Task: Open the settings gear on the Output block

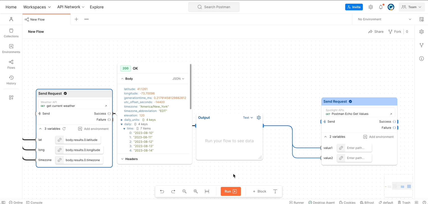Action: [259, 118]
